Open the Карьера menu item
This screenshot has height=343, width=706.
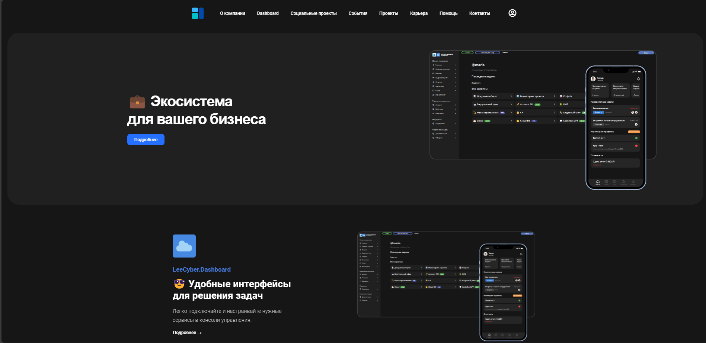coord(419,13)
